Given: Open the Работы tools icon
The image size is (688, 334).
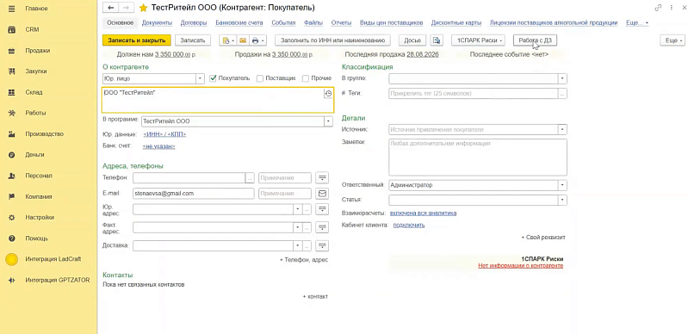Looking at the screenshot, I should point(12,113).
